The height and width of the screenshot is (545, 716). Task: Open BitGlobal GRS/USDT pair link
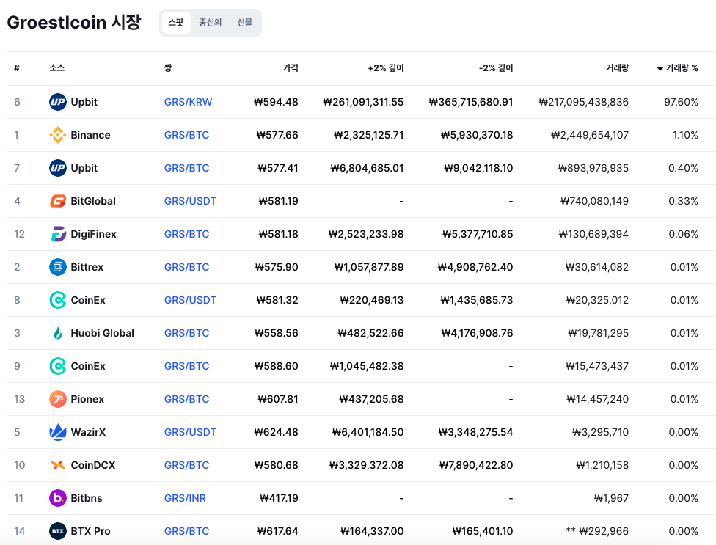point(191,201)
